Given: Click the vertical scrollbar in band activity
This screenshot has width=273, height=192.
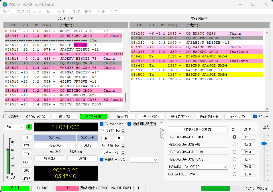Looking at the screenshot, I should click(x=125, y=97).
